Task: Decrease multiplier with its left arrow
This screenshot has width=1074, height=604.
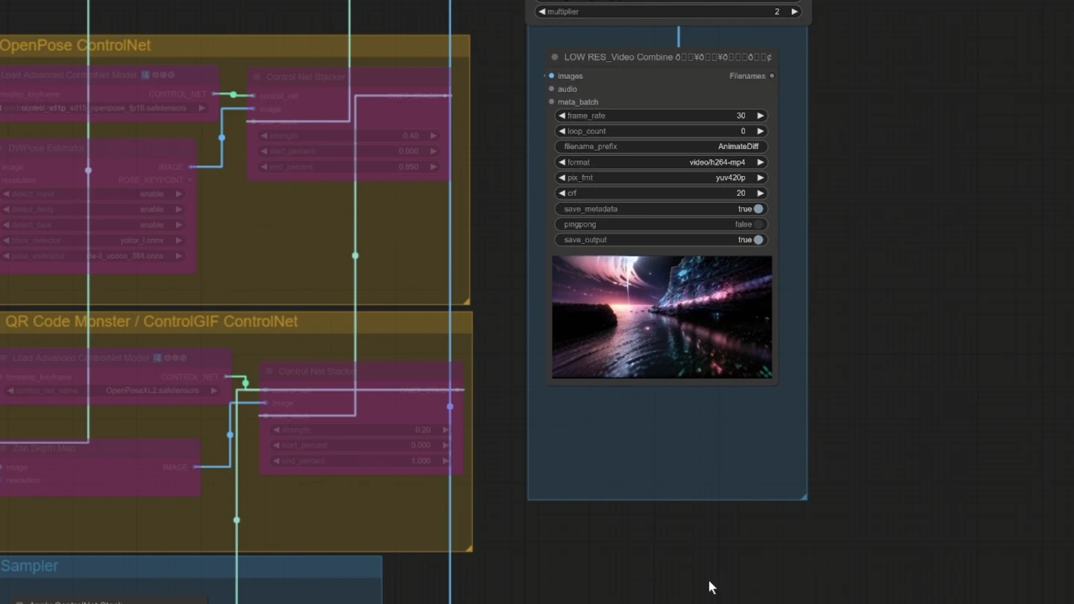Action: coord(542,12)
